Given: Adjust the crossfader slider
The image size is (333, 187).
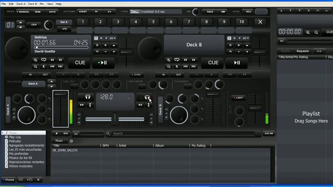Looking at the screenshot, I should coord(115,119).
